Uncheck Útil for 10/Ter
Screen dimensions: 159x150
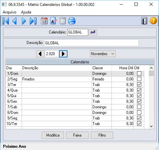tap(139, 124)
